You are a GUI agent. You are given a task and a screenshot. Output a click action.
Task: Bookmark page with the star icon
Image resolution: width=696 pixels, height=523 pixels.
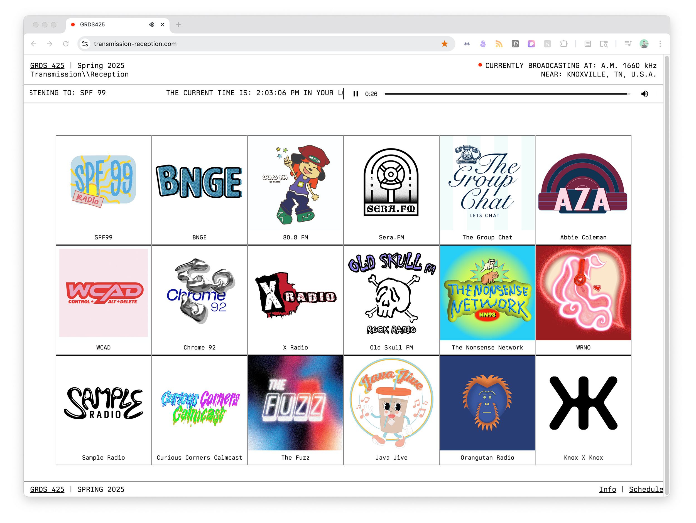tap(444, 44)
